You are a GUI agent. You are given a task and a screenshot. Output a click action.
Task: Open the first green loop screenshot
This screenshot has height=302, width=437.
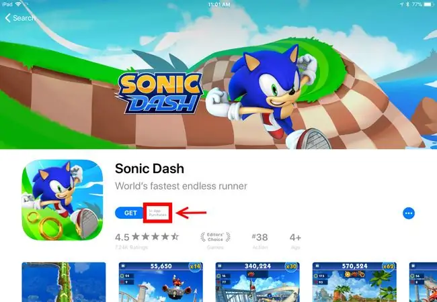(x=64, y=282)
